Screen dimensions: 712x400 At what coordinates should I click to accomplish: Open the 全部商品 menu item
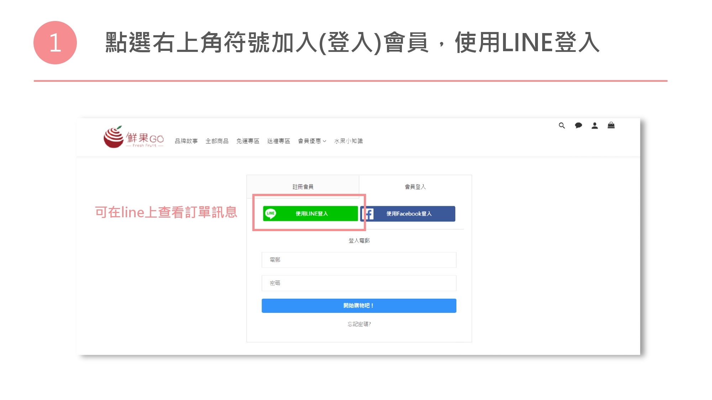[x=217, y=141]
